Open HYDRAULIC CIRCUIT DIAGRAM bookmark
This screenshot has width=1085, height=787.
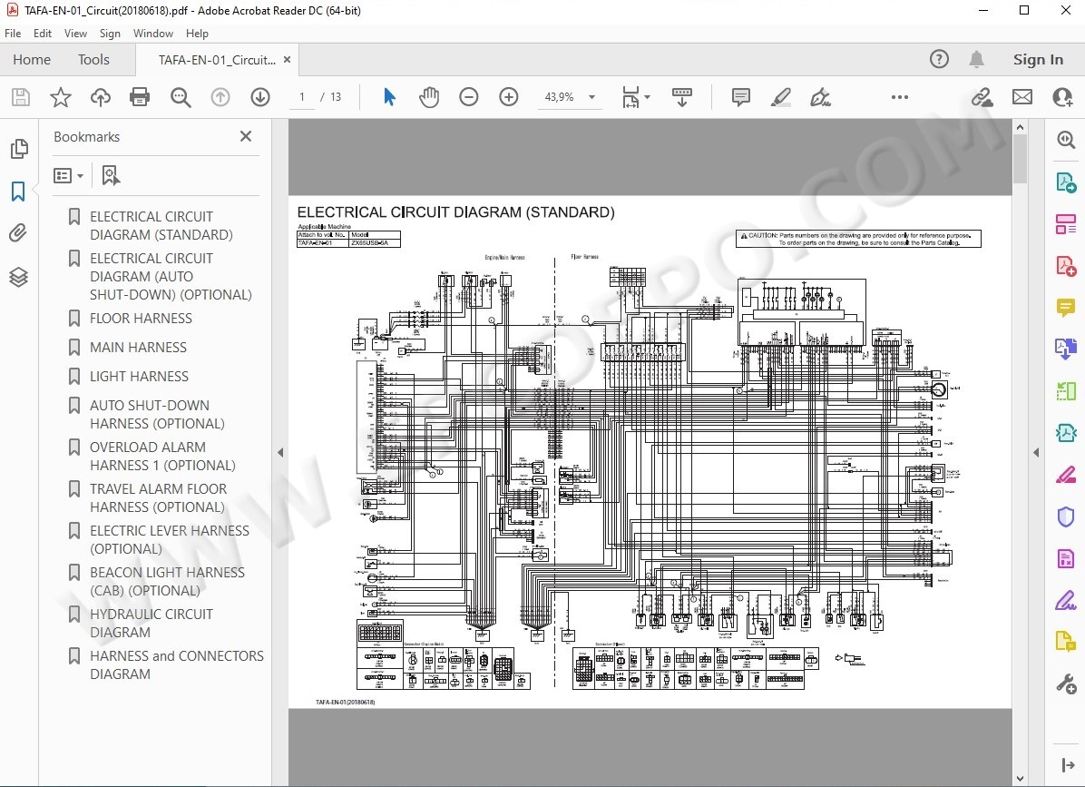tap(152, 623)
